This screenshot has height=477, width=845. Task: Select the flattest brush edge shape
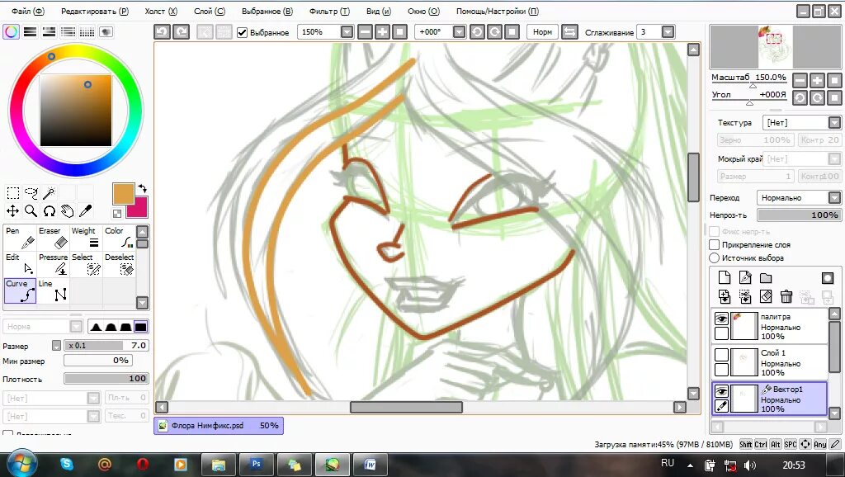pyautogui.click(x=140, y=327)
